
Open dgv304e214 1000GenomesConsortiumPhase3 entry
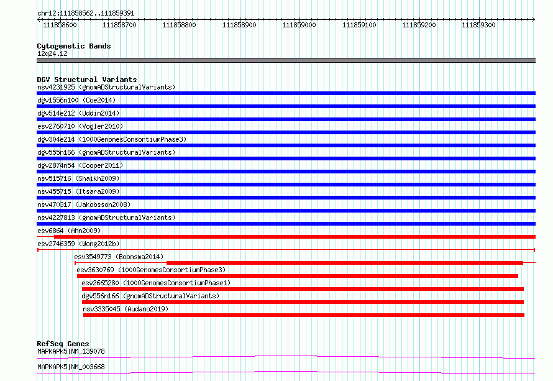112,139
